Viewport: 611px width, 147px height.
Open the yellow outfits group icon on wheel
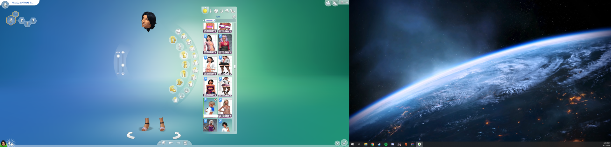(x=173, y=40)
